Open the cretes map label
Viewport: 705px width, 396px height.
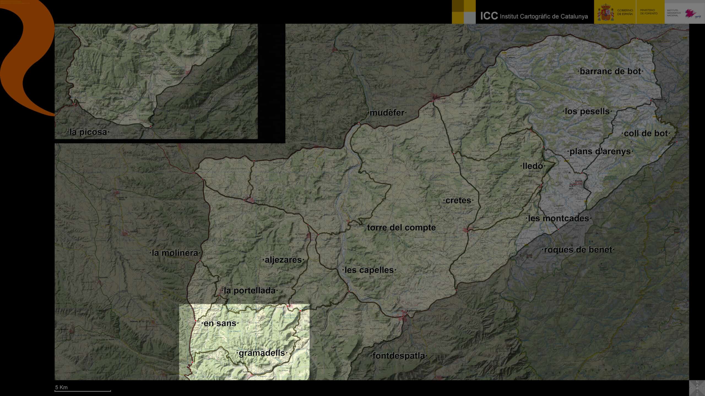[x=458, y=200]
